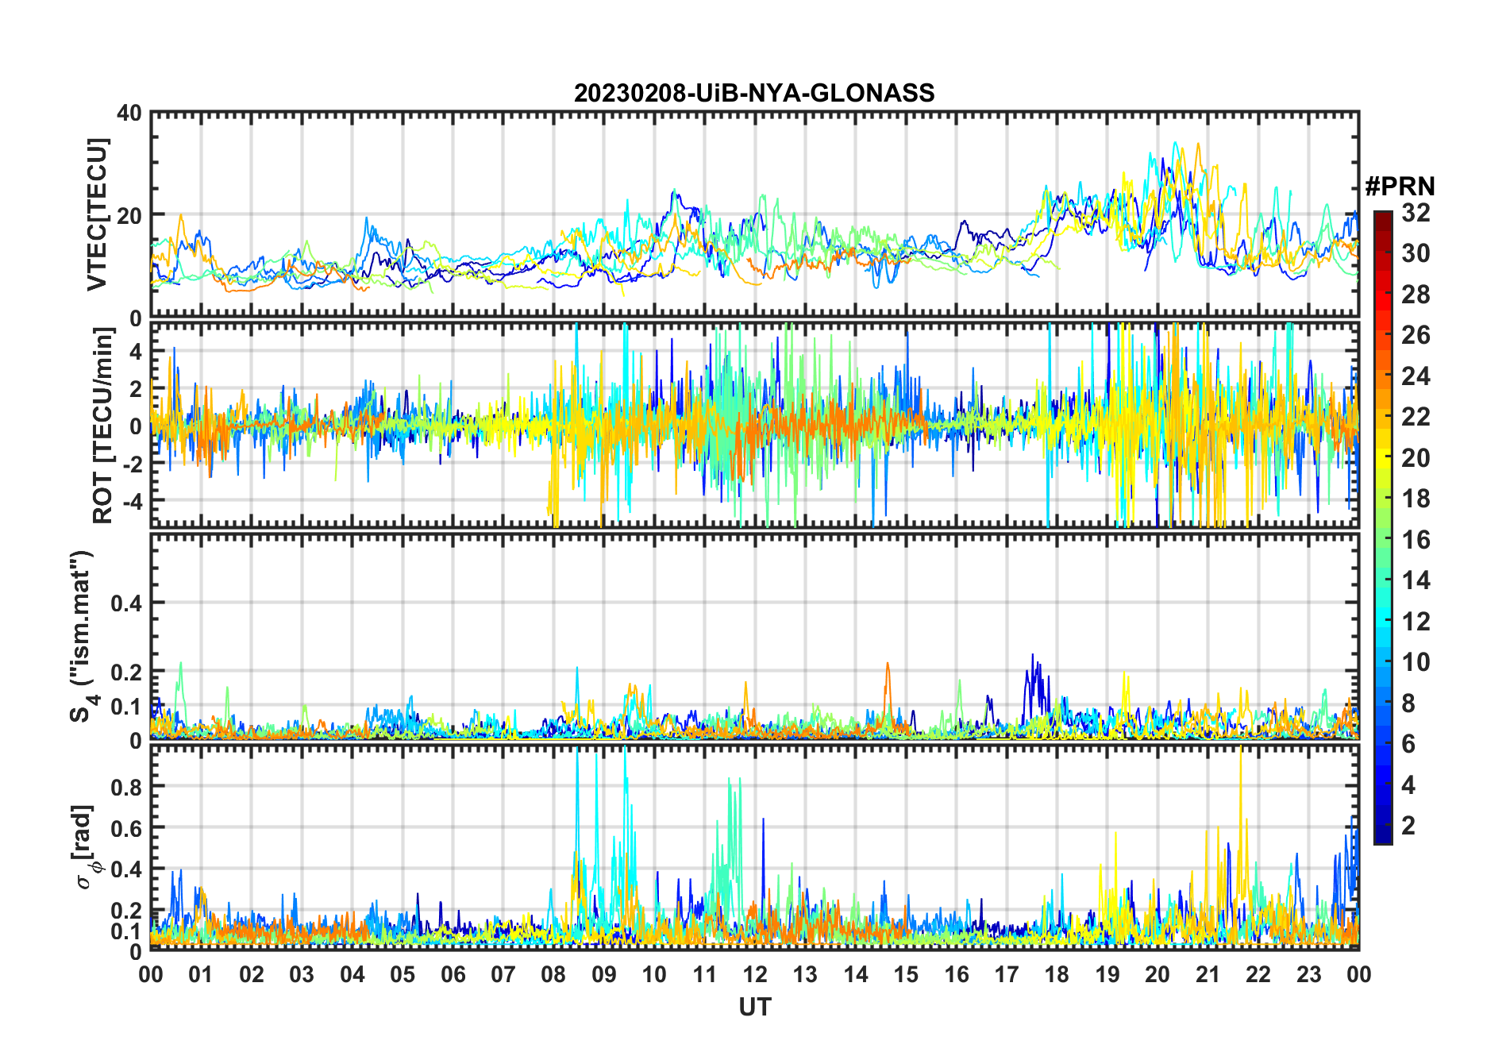
Task: Click inside the sigma-phi plot panel
Action: point(754,847)
